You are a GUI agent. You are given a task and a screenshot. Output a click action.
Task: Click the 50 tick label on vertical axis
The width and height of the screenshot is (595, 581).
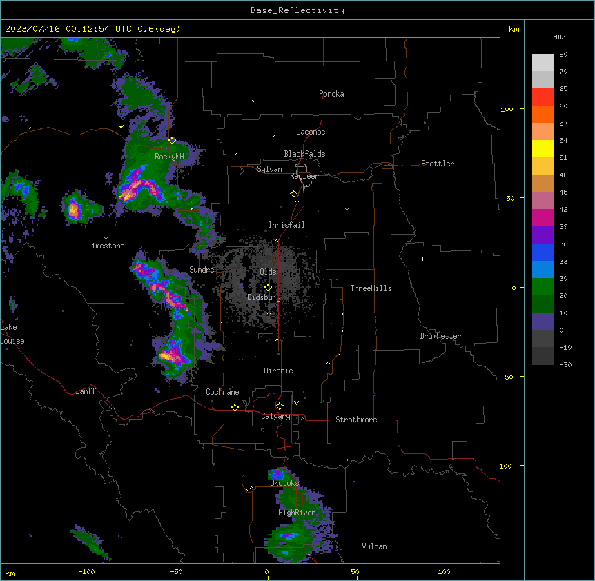510,198
